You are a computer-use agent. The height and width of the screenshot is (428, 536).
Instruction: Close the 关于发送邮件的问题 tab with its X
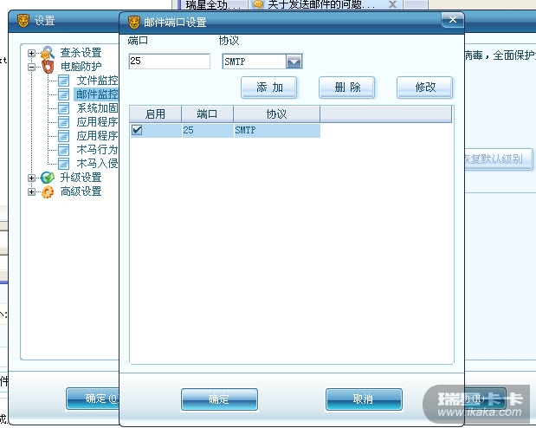point(393,4)
